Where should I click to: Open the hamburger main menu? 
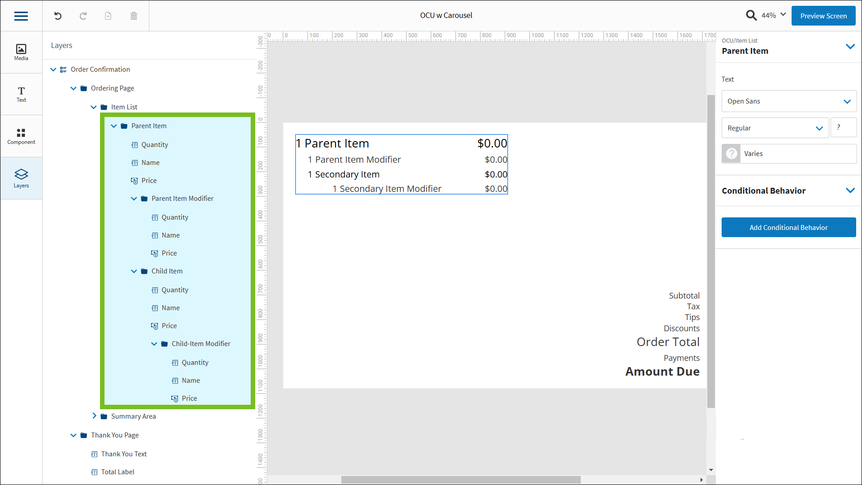point(21,16)
